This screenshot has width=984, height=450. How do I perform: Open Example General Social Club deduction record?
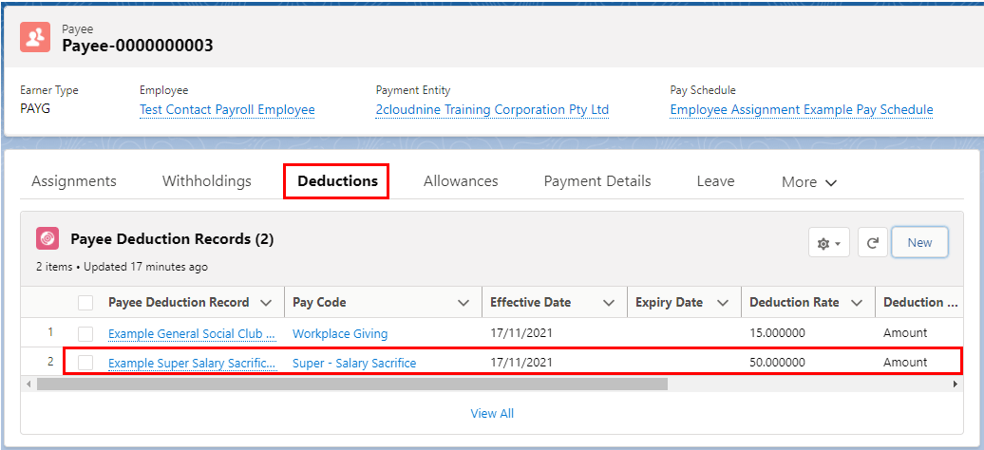pyautogui.click(x=192, y=334)
